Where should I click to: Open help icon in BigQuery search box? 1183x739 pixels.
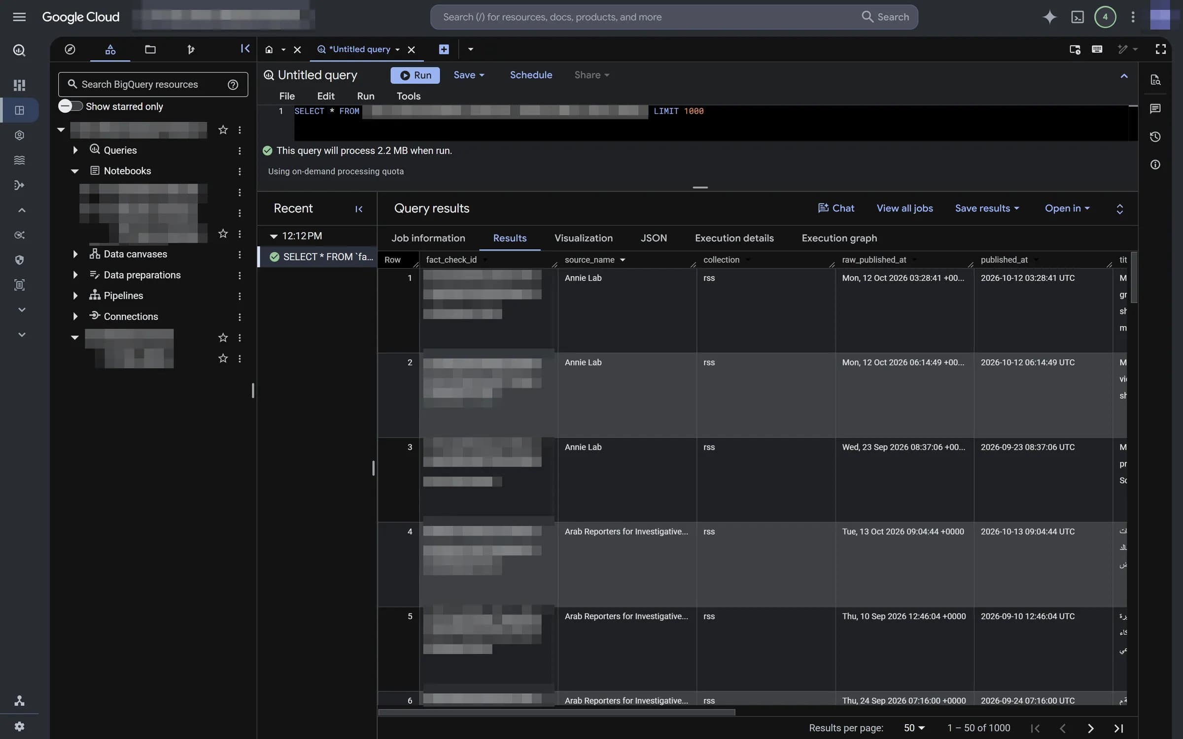click(x=233, y=85)
